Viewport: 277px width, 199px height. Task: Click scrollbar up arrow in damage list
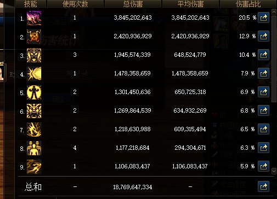tap(274, 12)
